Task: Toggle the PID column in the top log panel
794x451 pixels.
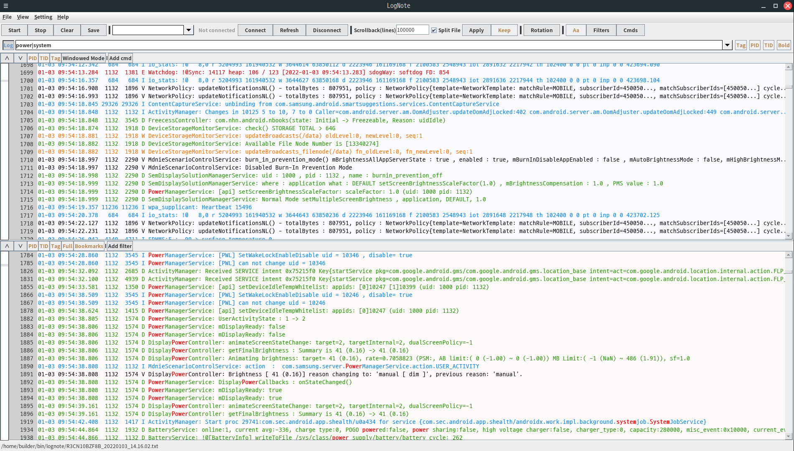Action: click(x=33, y=58)
